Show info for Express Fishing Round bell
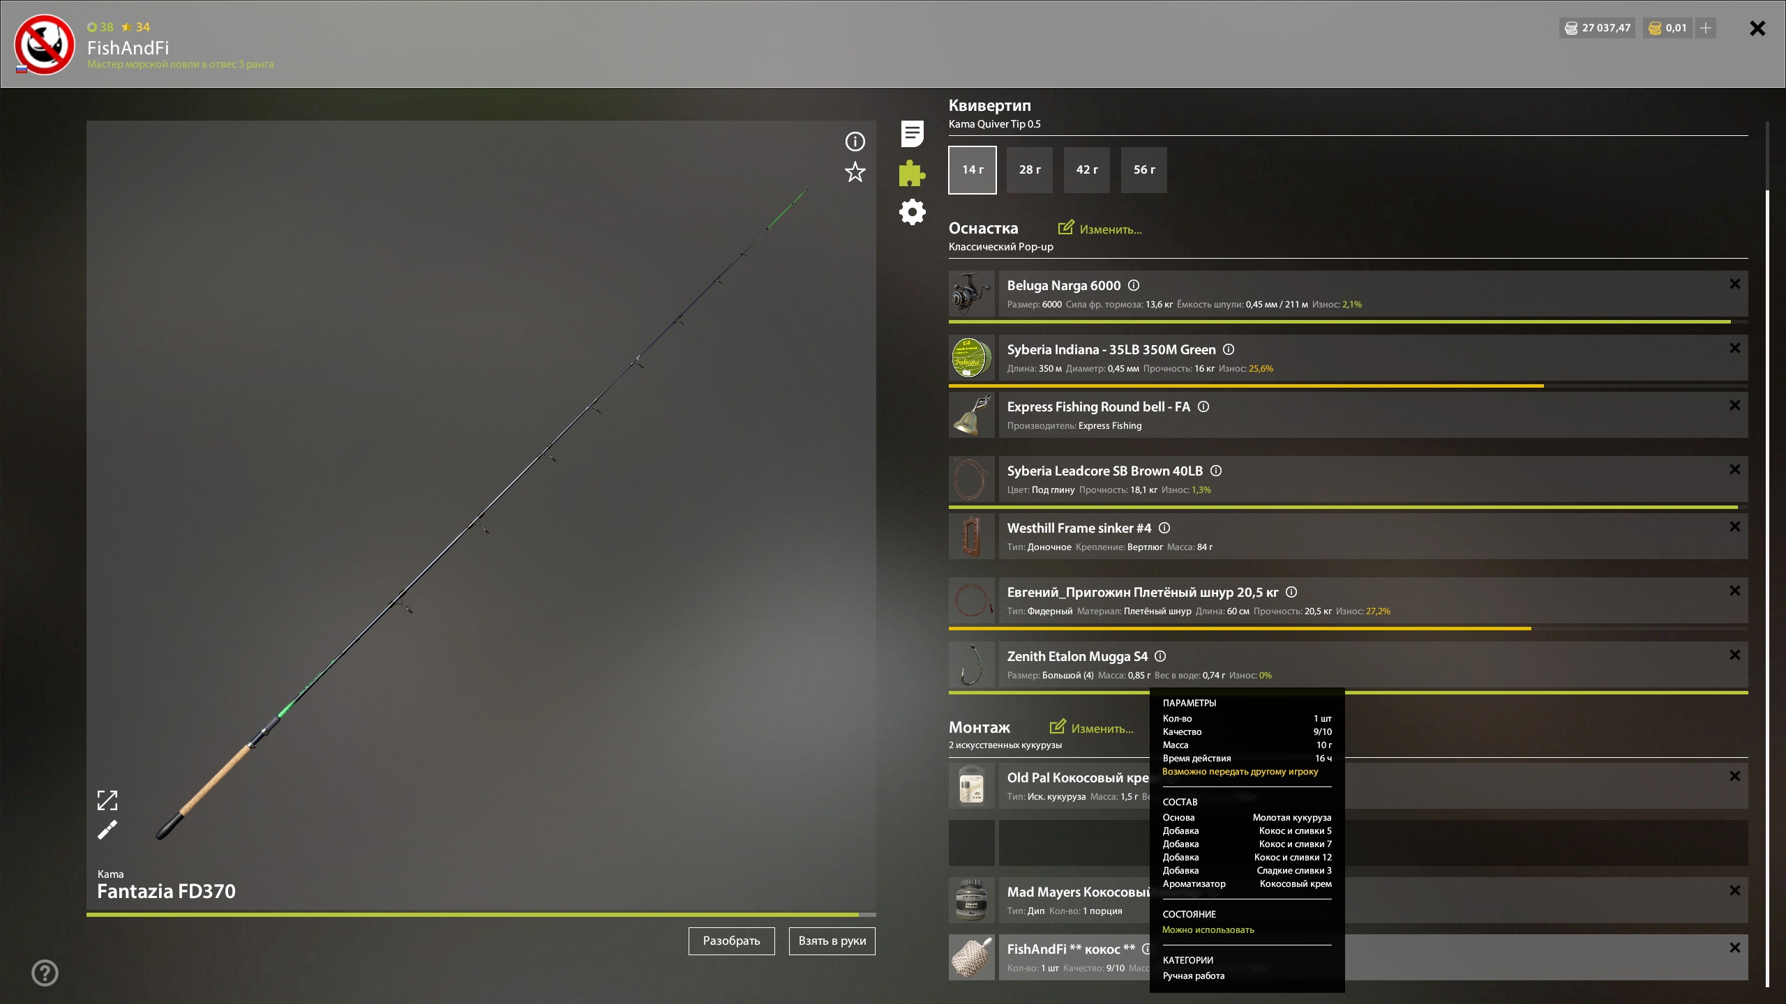 pos(1203,406)
